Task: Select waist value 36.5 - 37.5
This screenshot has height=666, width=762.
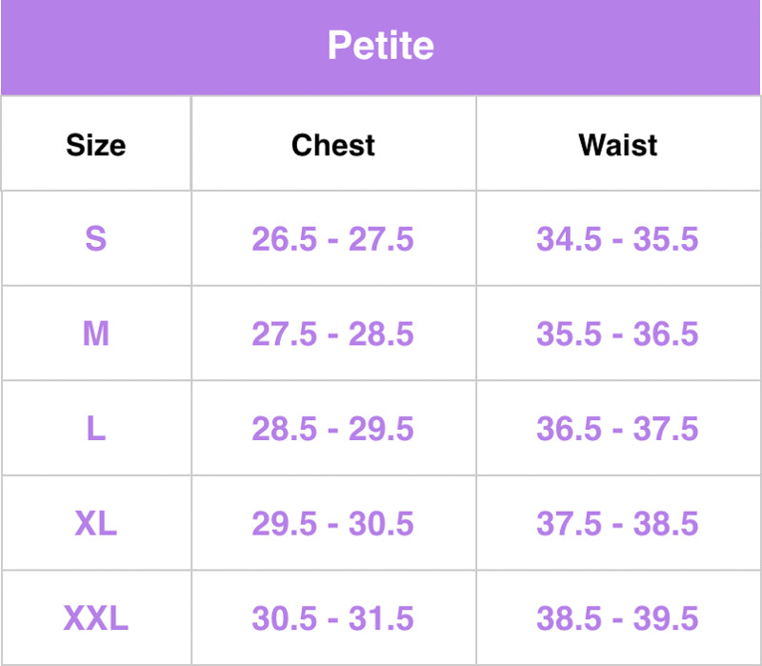Action: [617, 429]
